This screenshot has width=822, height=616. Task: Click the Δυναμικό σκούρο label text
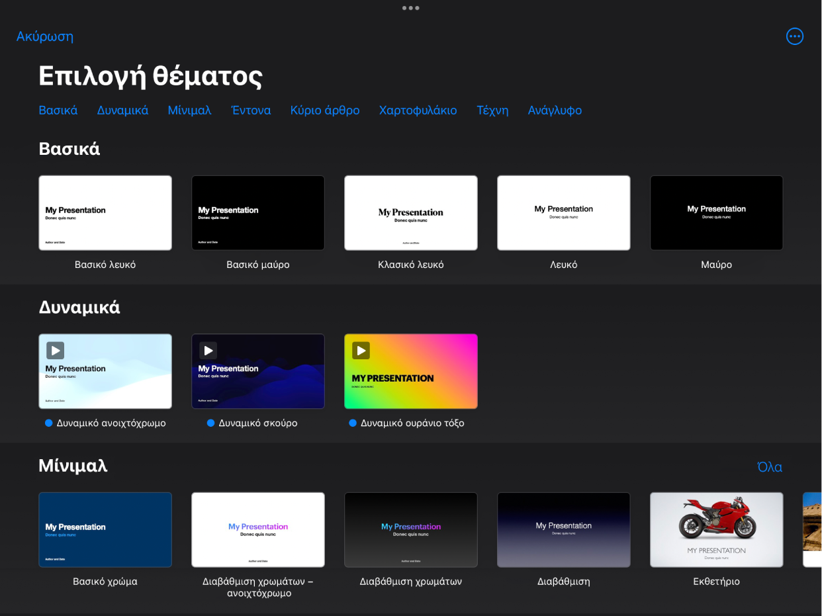tap(258, 423)
